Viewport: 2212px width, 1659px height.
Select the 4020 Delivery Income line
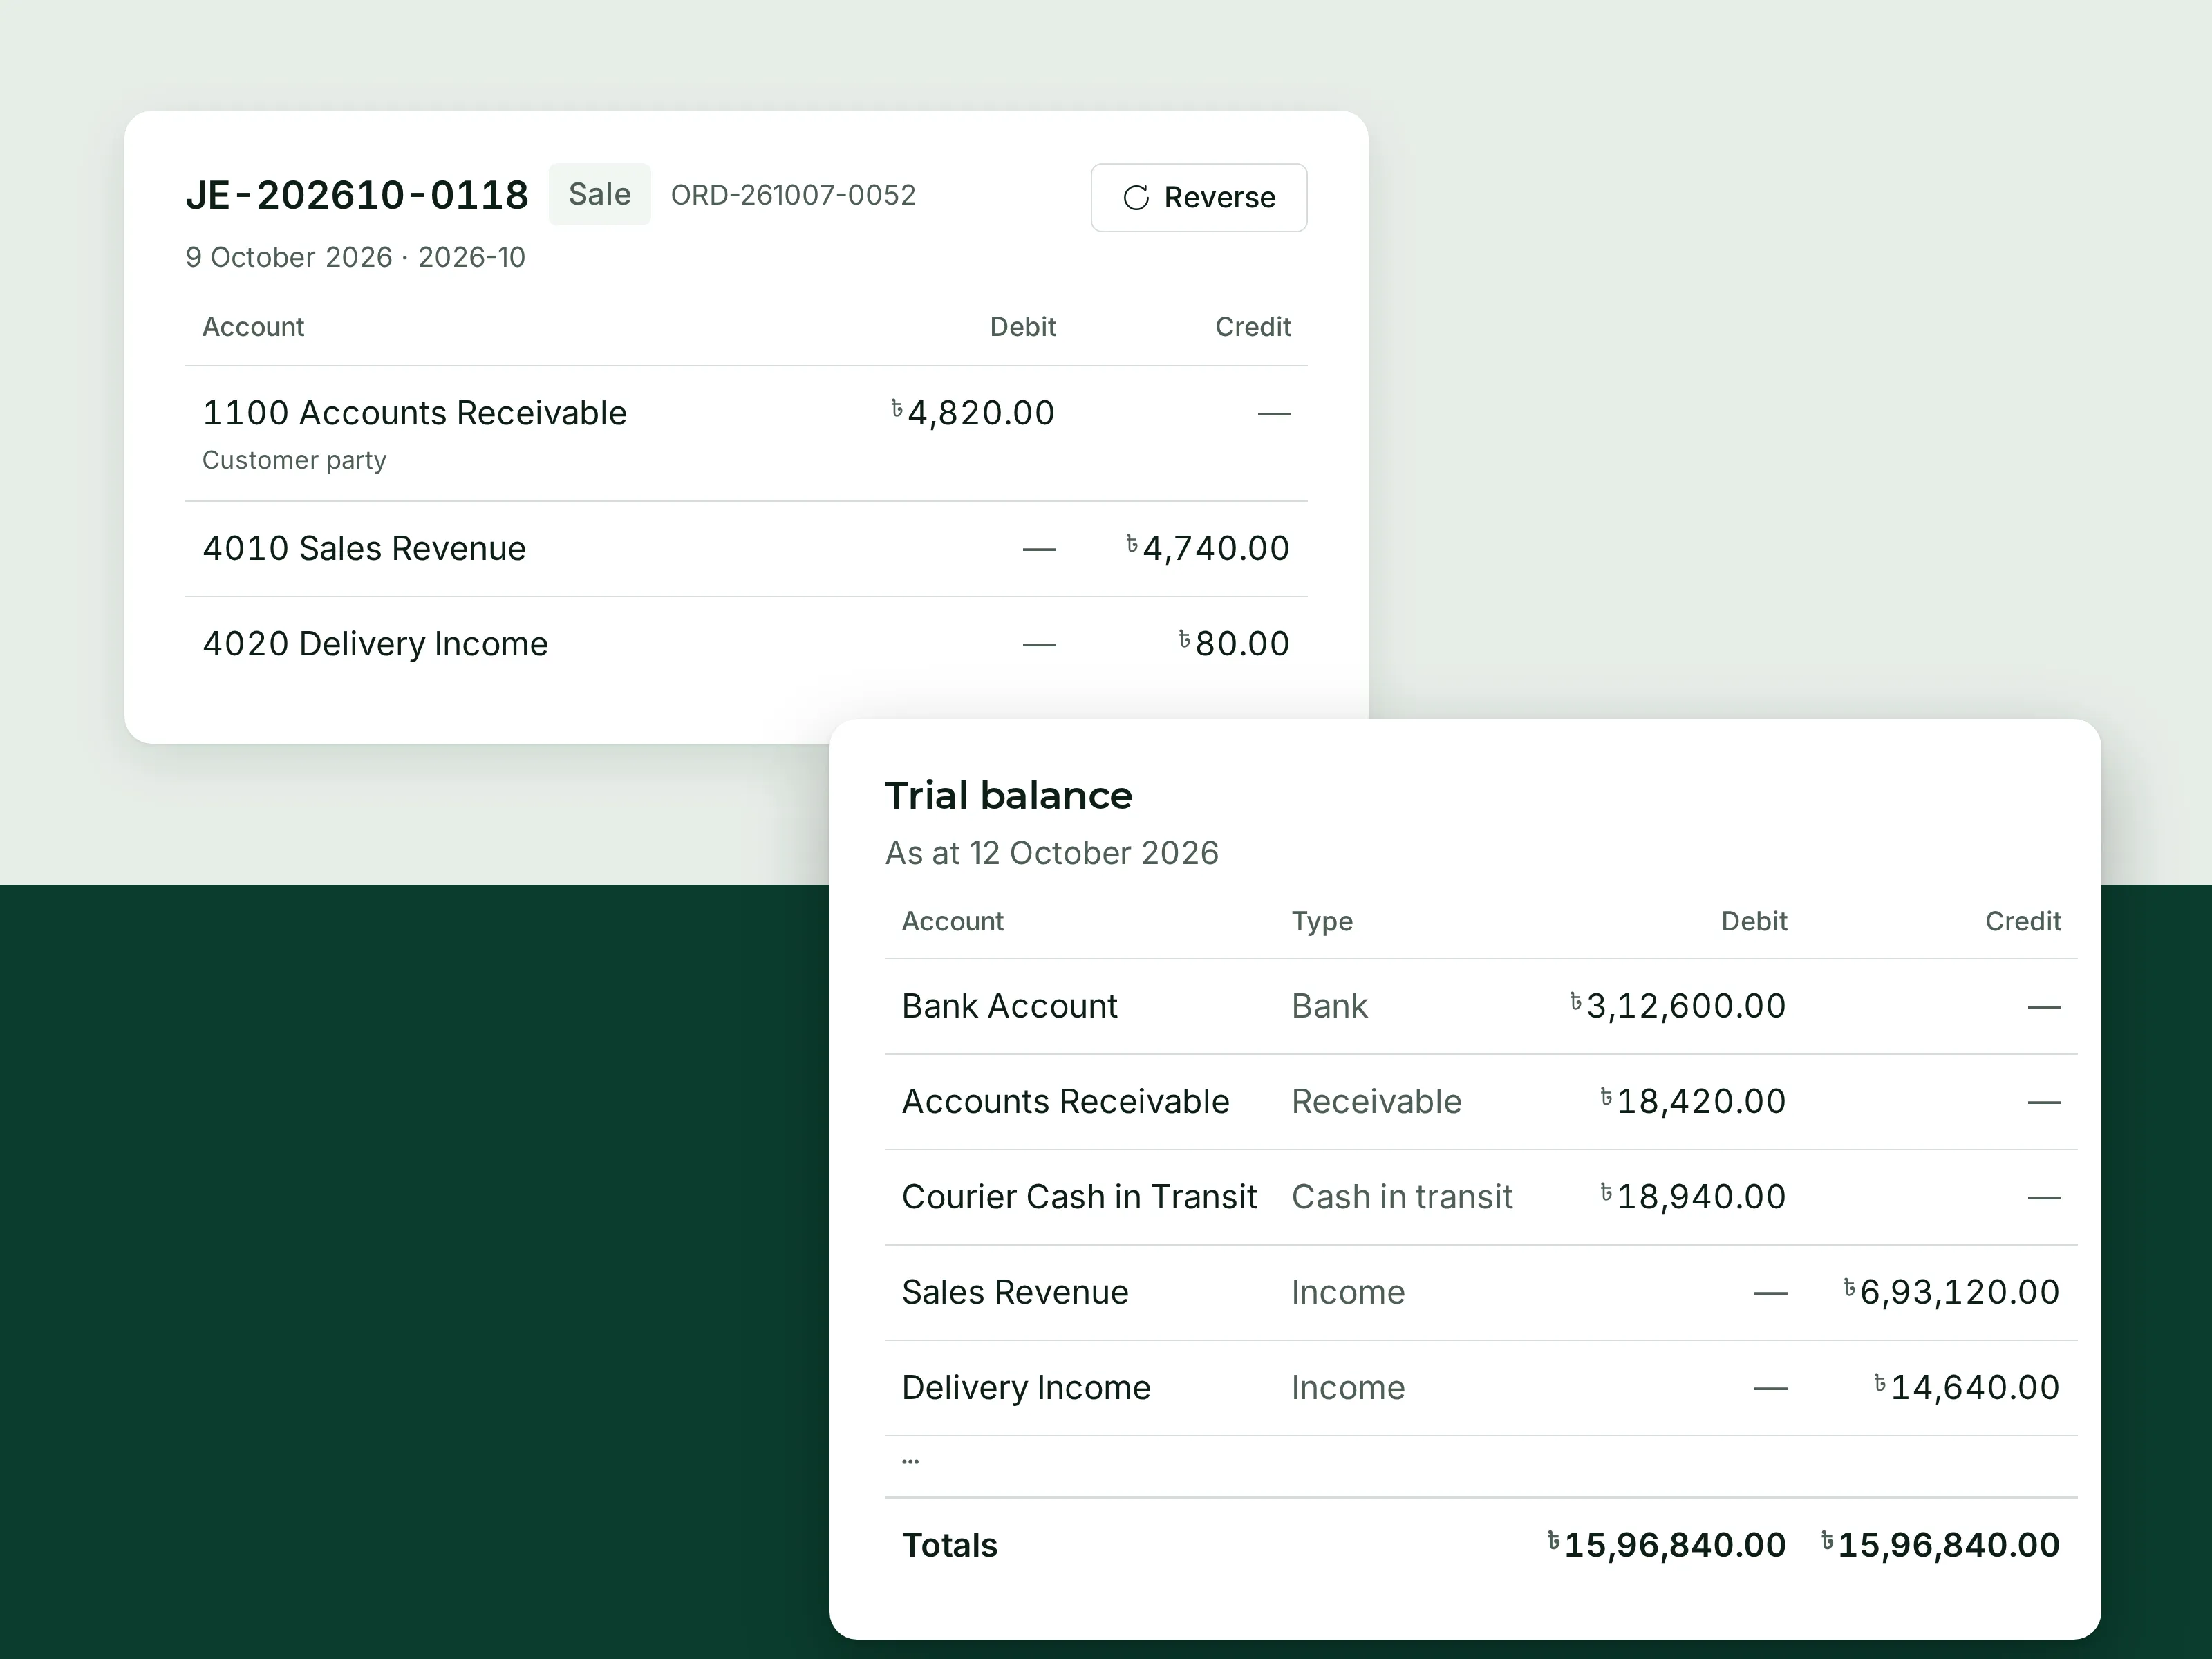click(746, 644)
